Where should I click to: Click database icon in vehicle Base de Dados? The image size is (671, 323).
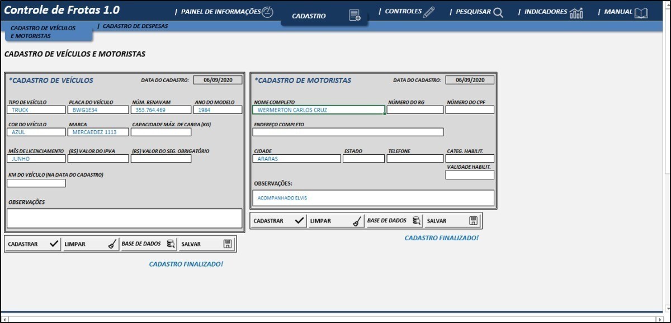[171, 244]
